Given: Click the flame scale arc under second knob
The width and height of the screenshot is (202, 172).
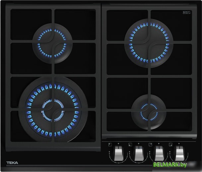Looking at the screenshot, I should (x=139, y=161).
